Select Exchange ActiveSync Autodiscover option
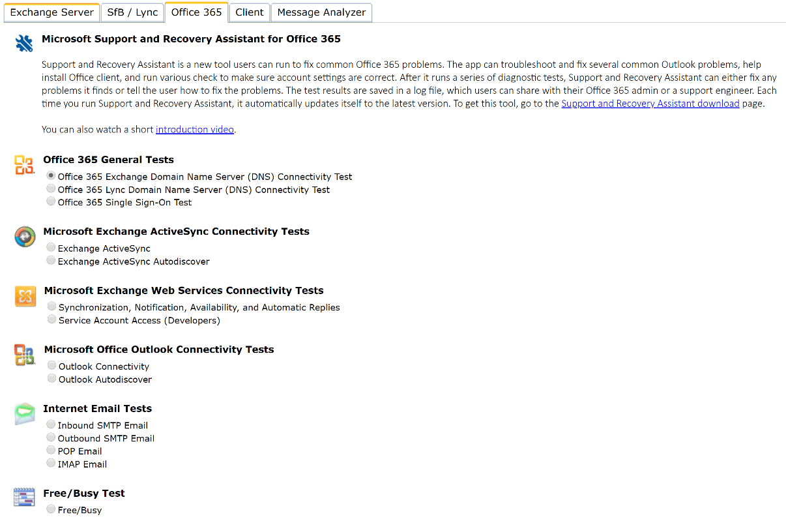Screen dimensions: 786x521 point(51,261)
